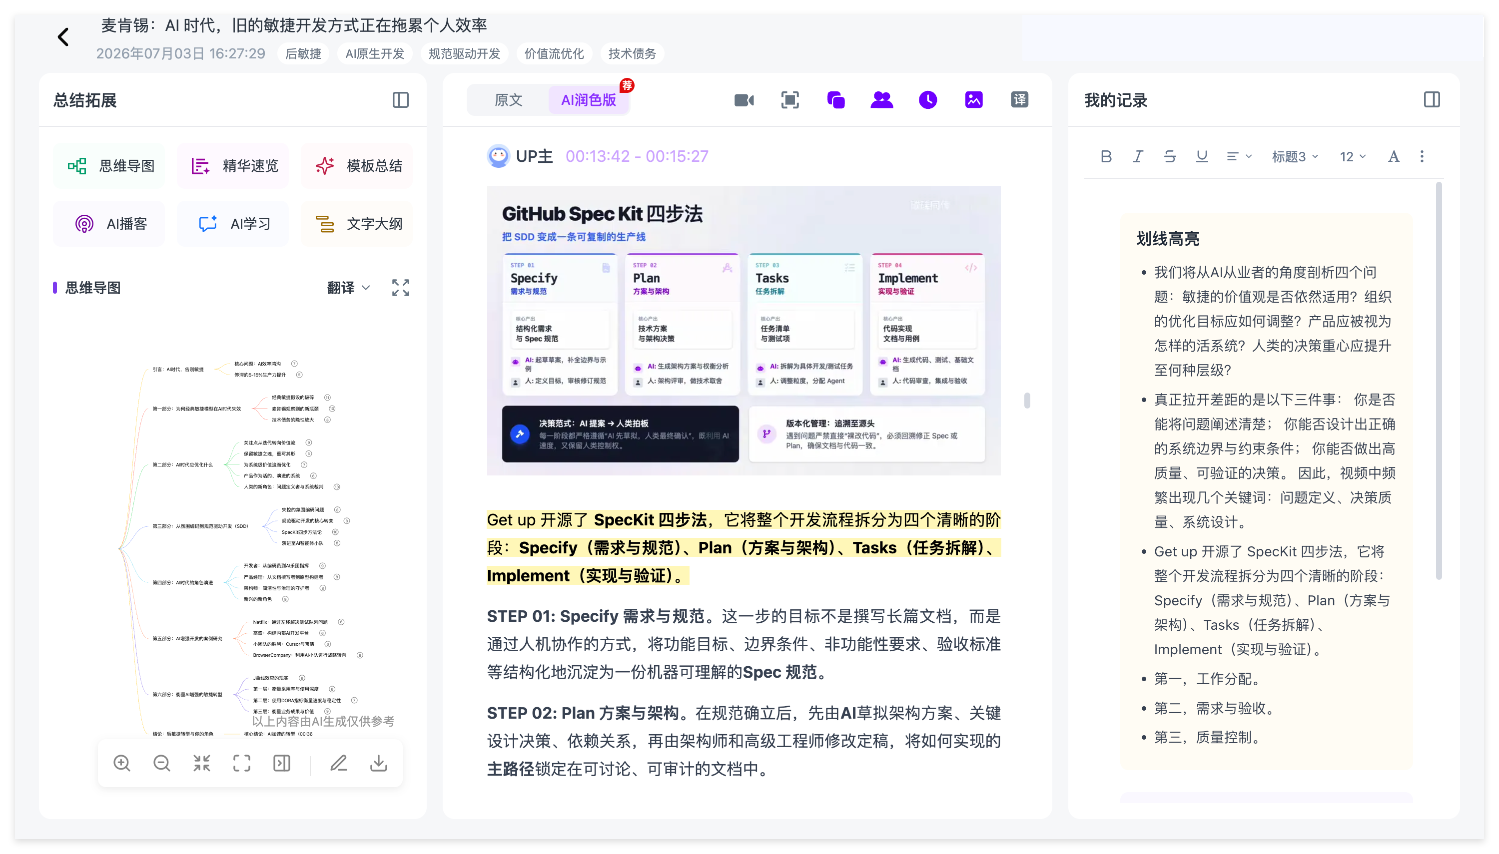Click the purple copy layers icon
This screenshot has width=1499, height=854.
(835, 100)
